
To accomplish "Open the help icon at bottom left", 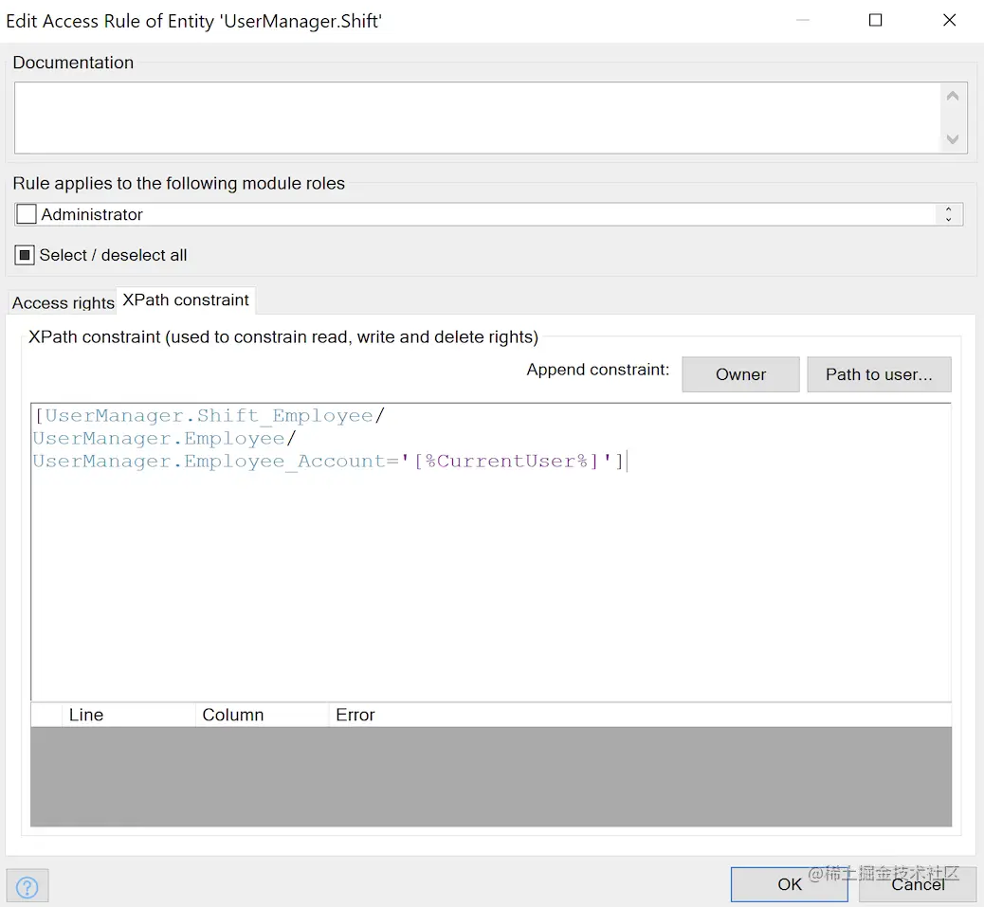I will (x=27, y=886).
